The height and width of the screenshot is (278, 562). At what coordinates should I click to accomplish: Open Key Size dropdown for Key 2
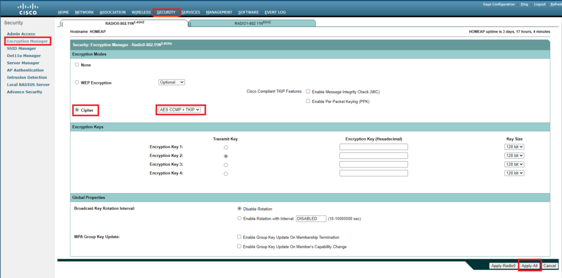click(514, 156)
